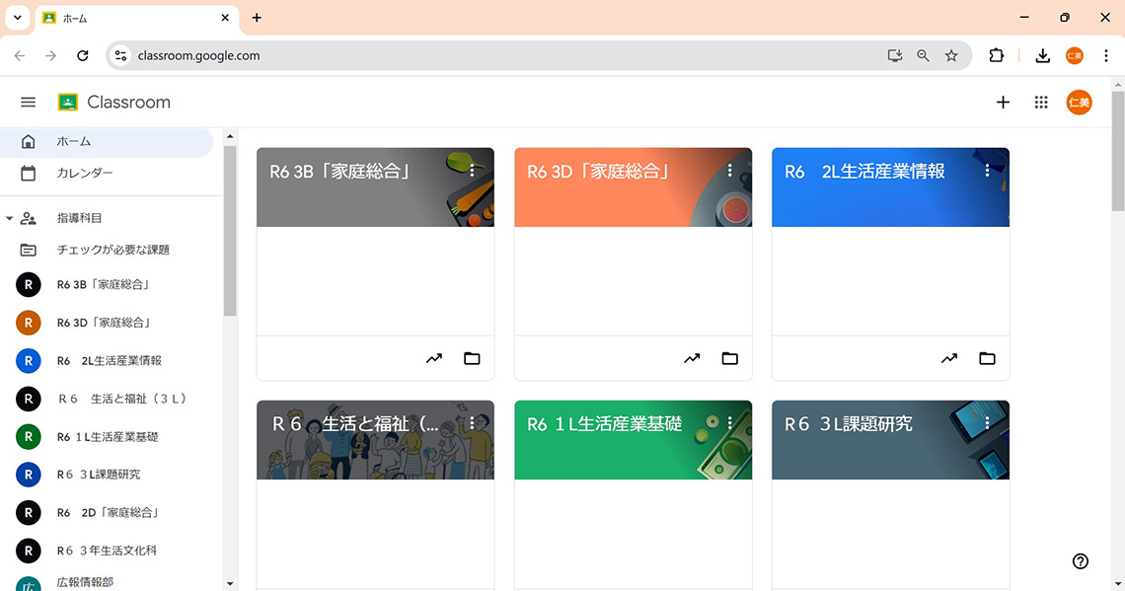Open gradebook for R6 2L生活産業情報 card
This screenshot has height=591, width=1125.
(949, 358)
